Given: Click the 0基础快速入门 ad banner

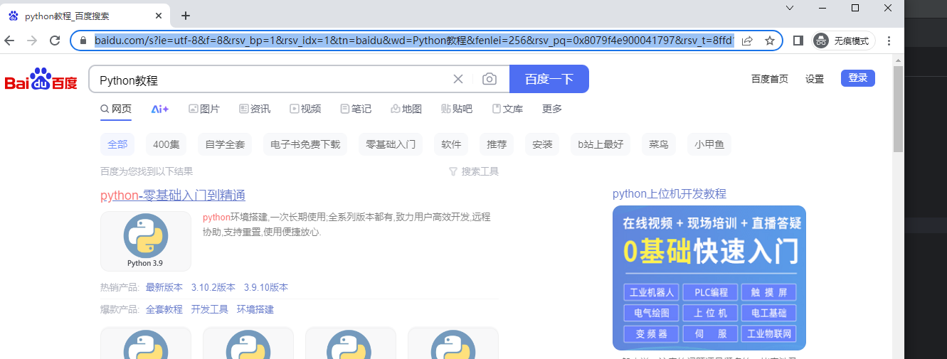Looking at the screenshot, I should pos(709,278).
